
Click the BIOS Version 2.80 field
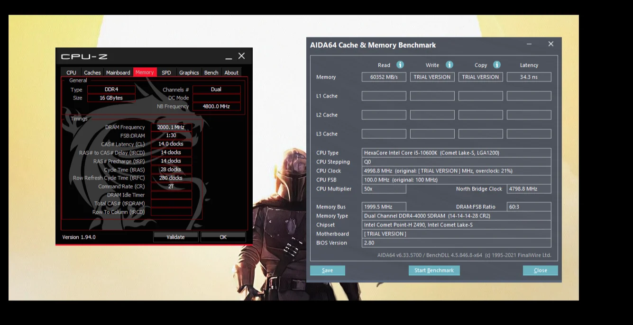coord(457,243)
